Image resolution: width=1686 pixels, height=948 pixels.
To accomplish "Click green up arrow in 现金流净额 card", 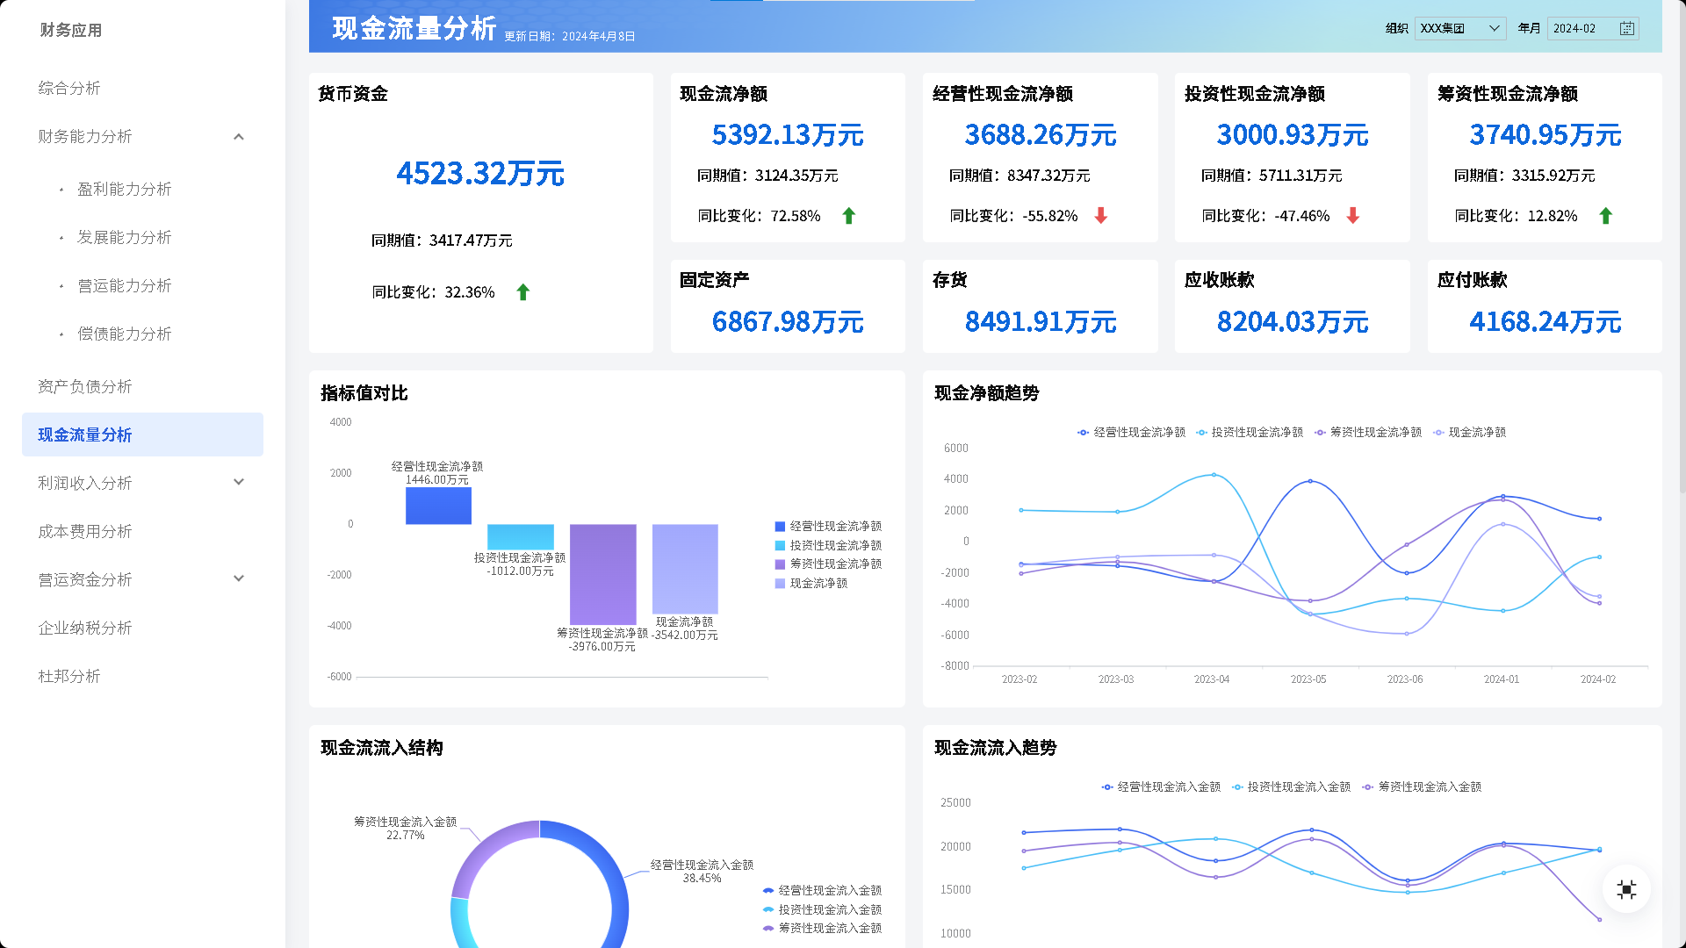I will click(848, 216).
